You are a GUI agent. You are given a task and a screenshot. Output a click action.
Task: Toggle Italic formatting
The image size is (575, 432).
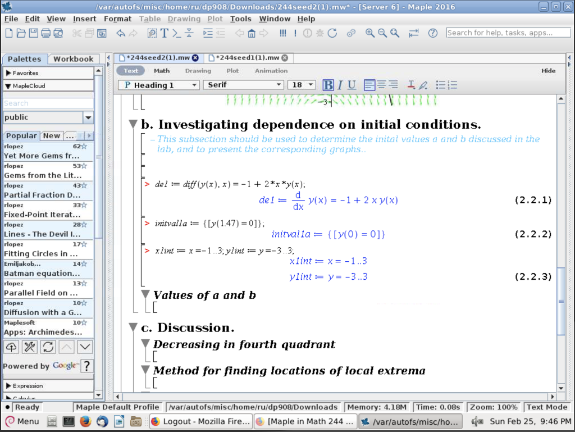[340, 85]
